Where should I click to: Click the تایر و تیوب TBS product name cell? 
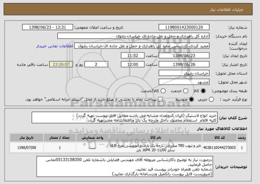[156, 148]
